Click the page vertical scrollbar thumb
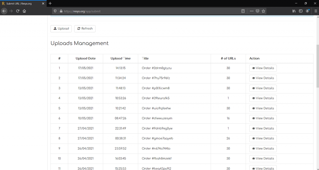Image resolution: width=319 pixels, height=170 pixels. click(x=317, y=66)
